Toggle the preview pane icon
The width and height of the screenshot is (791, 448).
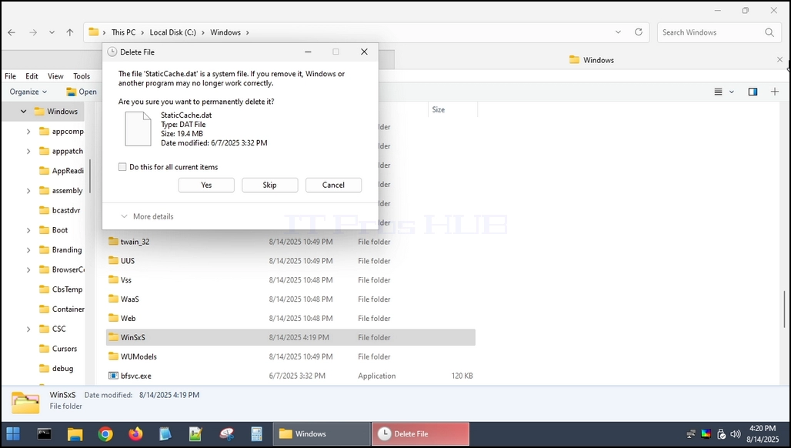(x=753, y=92)
